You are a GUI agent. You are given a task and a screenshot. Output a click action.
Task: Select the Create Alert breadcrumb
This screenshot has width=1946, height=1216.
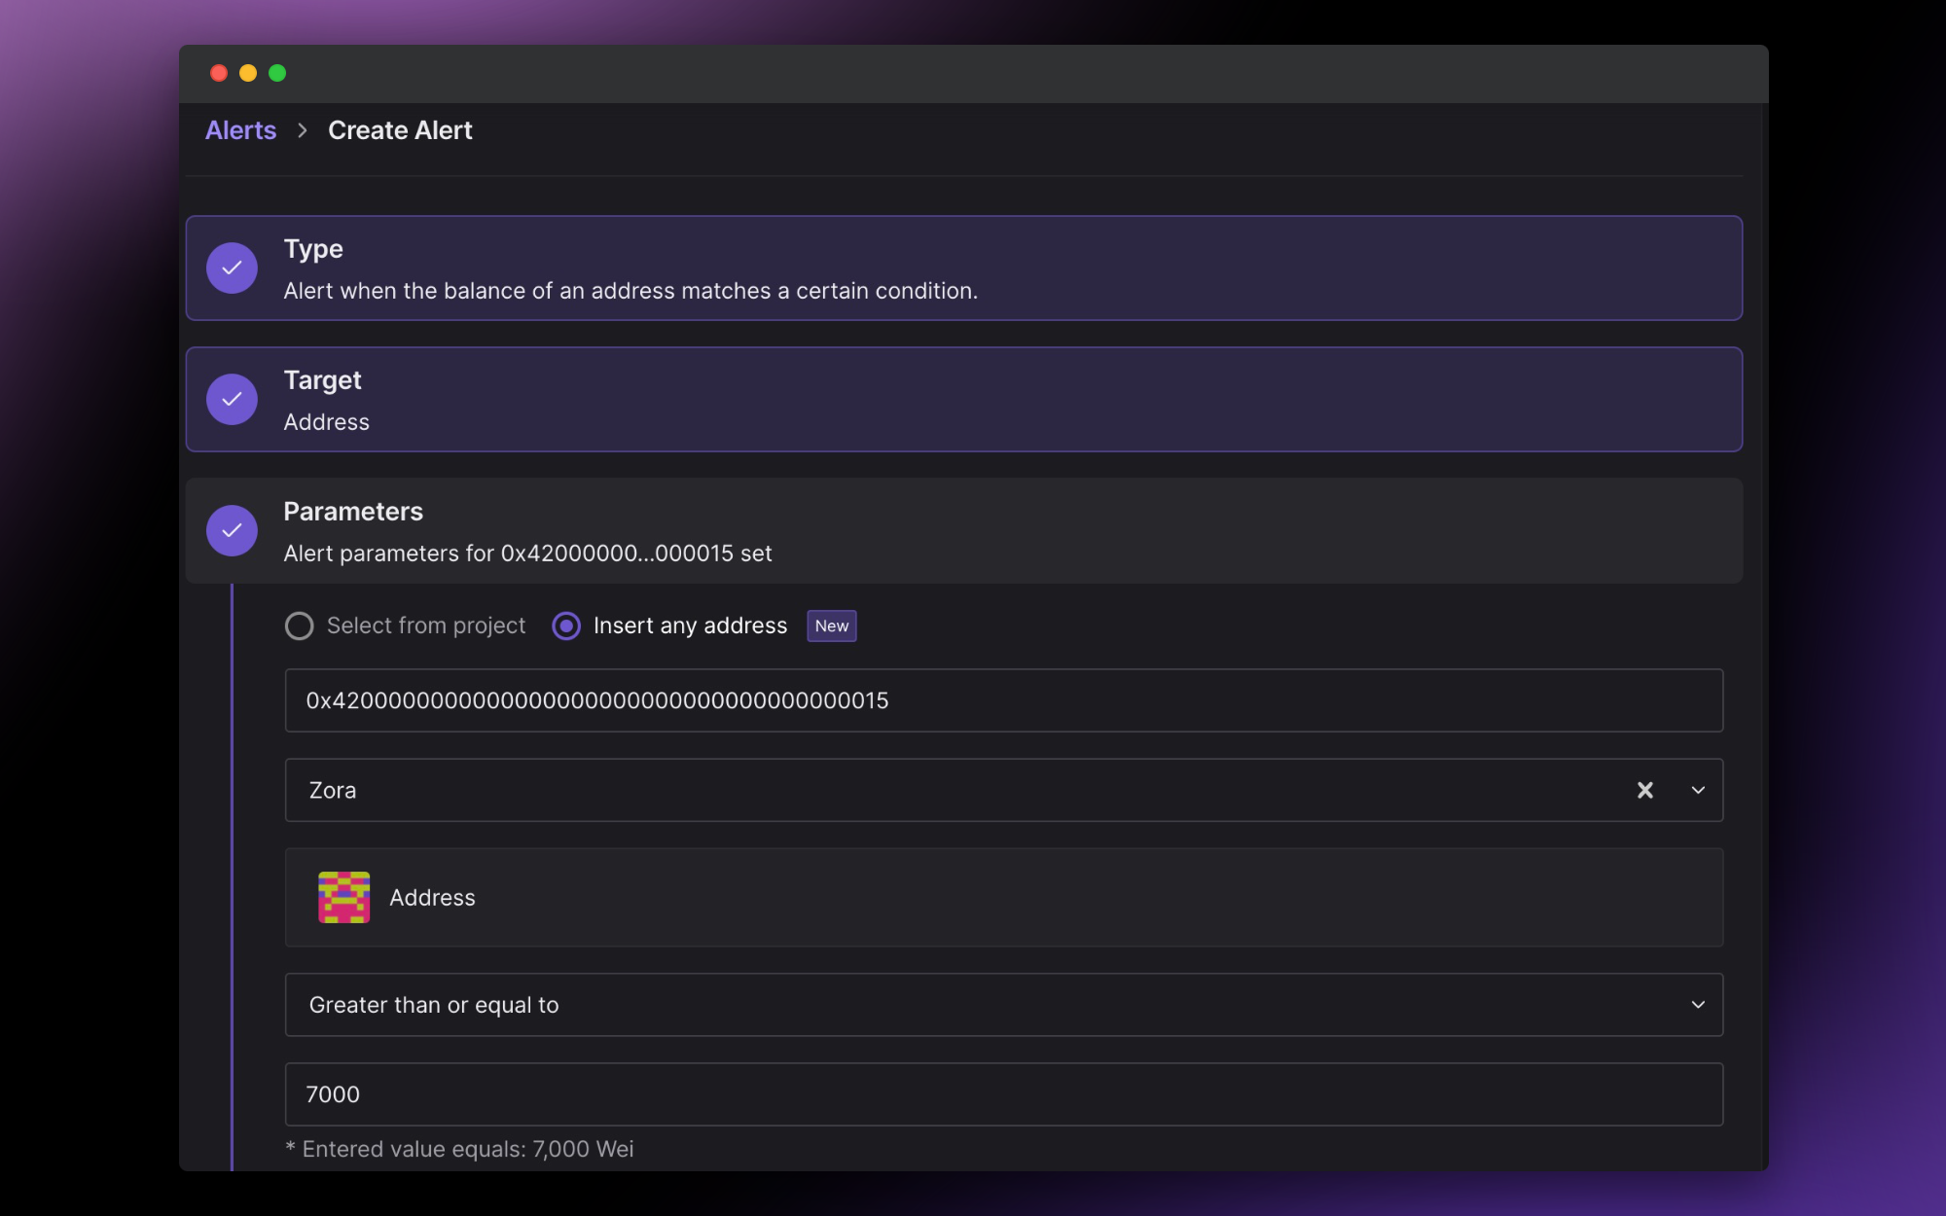pos(400,129)
